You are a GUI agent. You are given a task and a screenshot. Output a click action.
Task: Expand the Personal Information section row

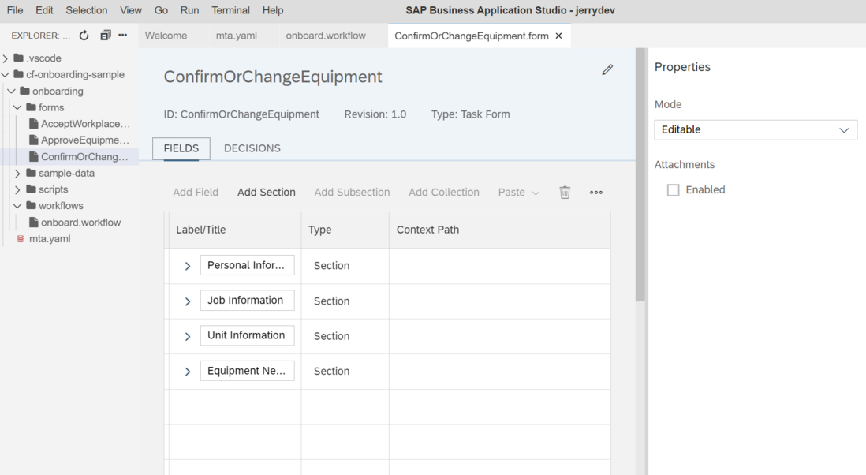click(x=188, y=266)
